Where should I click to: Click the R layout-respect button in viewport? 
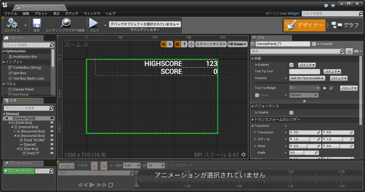[x=170, y=44]
